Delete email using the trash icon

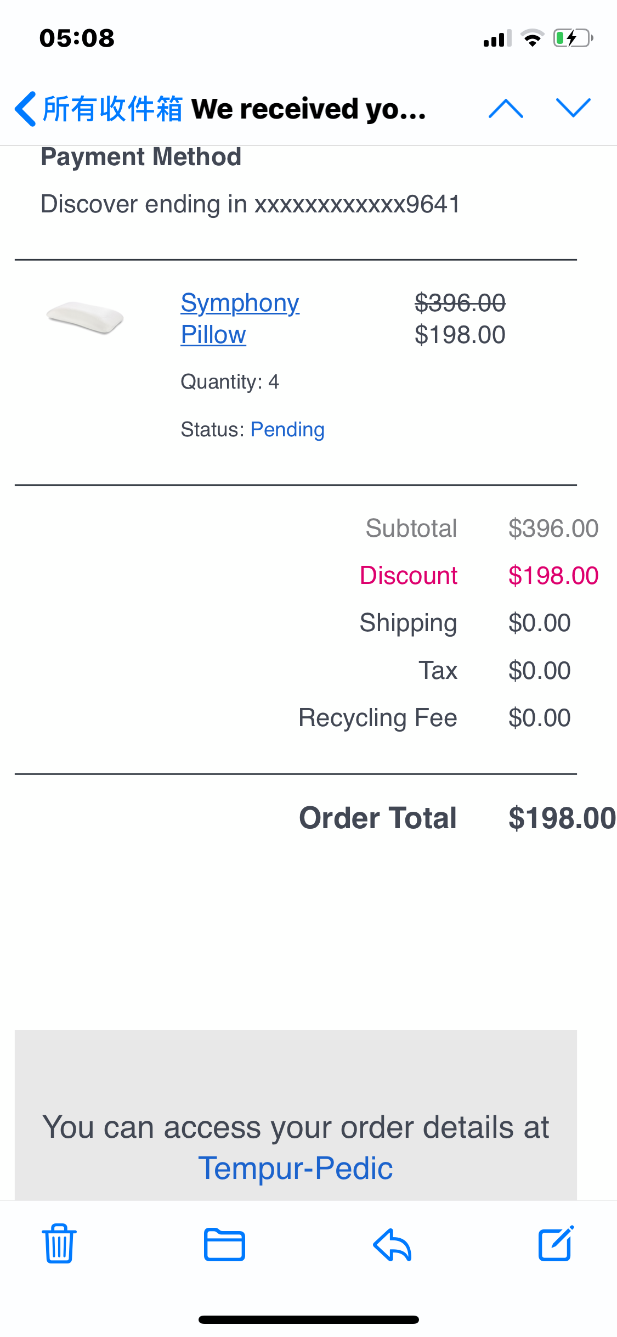59,1244
